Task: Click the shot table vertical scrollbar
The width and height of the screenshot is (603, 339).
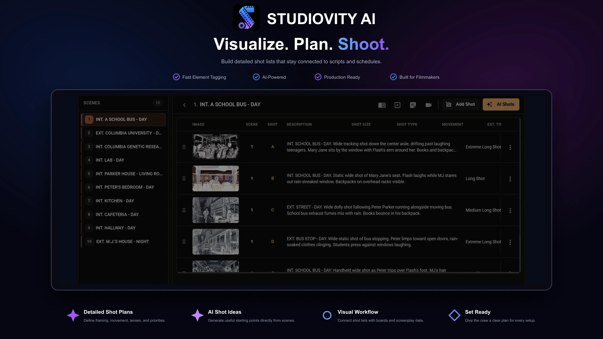Action: coord(520,195)
